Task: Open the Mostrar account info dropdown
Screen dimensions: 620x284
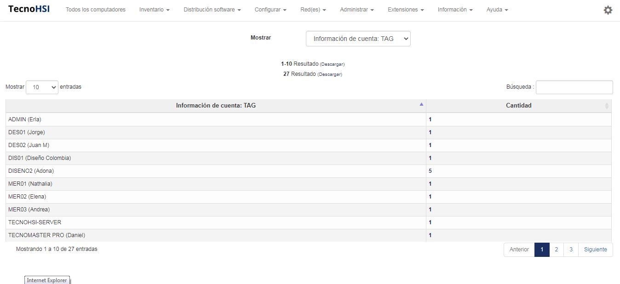Action: (x=358, y=39)
